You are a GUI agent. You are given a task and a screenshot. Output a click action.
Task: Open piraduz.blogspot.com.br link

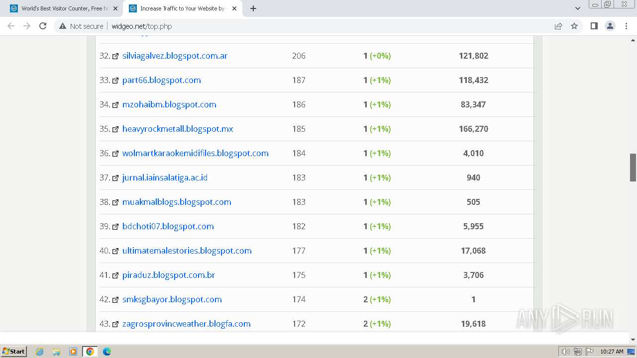(169, 275)
